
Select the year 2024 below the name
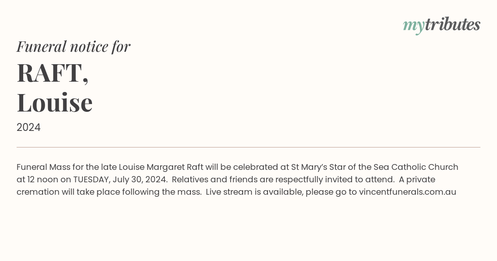click(x=29, y=128)
